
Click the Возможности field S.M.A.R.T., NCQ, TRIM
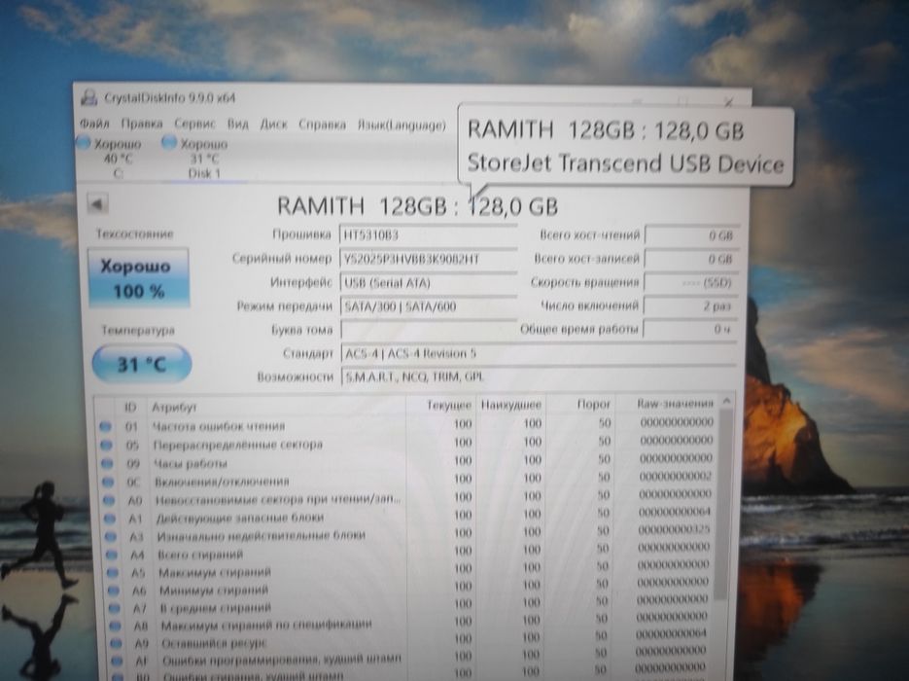539,376
